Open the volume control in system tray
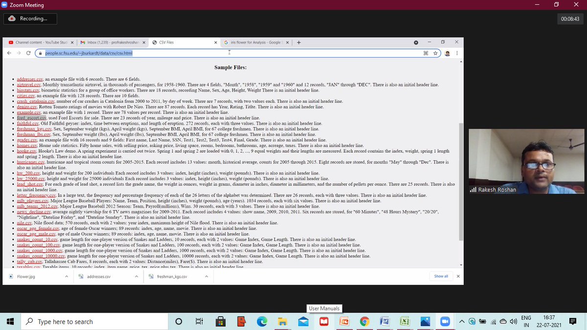This screenshot has width=587, height=330. coord(514,321)
